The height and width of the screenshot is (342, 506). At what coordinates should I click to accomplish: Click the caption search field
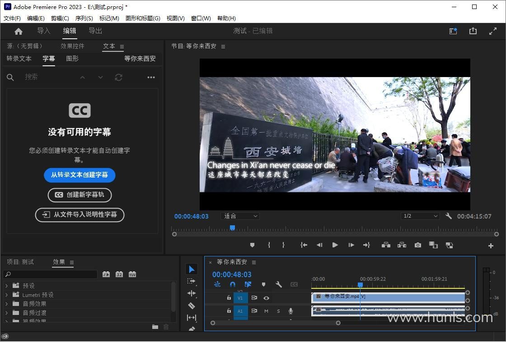pos(48,77)
